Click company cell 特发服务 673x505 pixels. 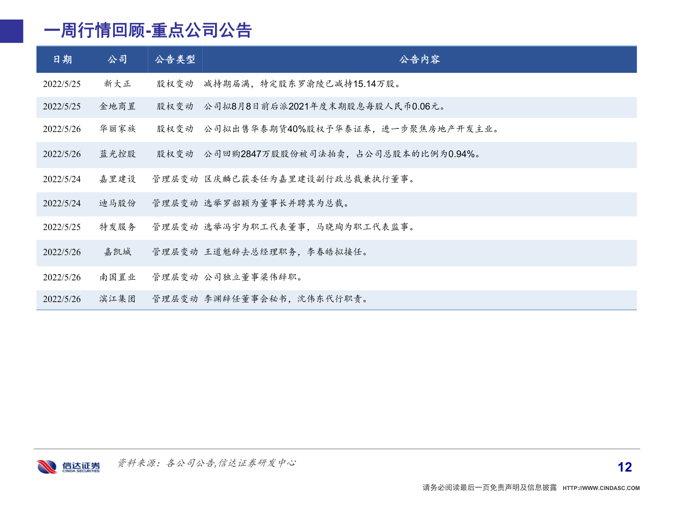[x=118, y=227]
